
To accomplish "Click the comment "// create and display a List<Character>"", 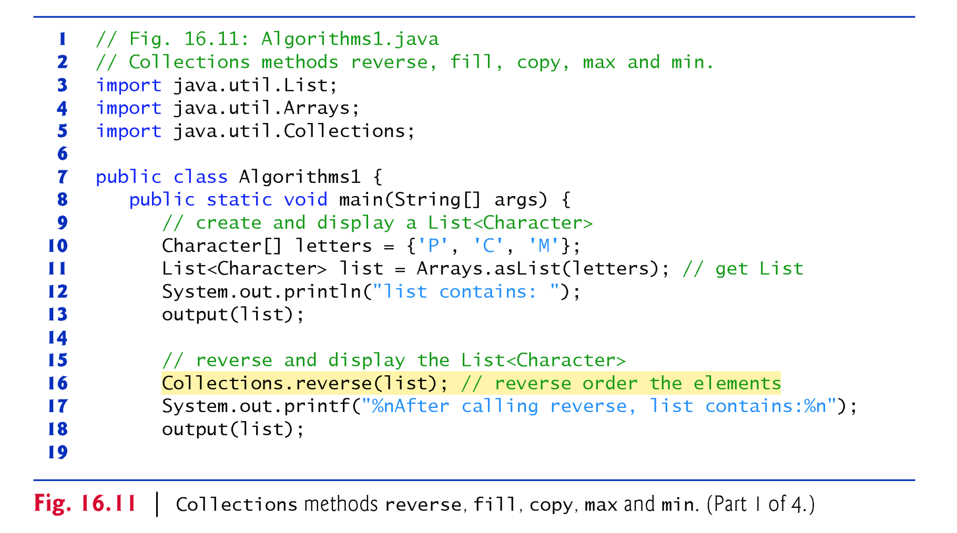I will (377, 223).
